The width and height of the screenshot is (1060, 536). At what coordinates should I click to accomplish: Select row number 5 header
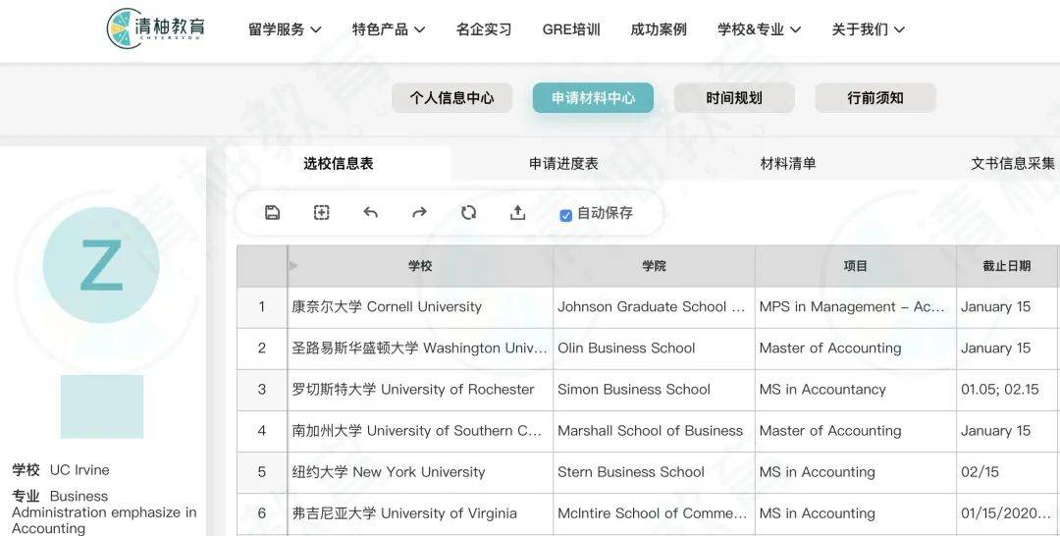pyautogui.click(x=262, y=472)
